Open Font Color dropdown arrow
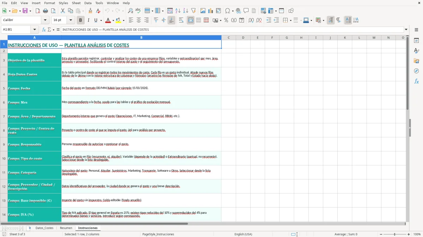The width and height of the screenshot is (423, 237). pos(114,20)
